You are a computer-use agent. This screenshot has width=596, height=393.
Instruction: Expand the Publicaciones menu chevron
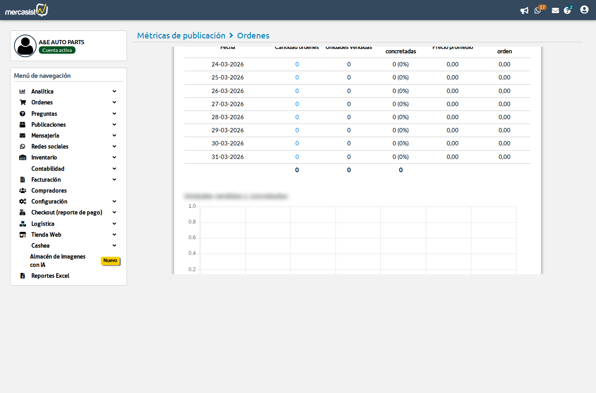click(114, 124)
